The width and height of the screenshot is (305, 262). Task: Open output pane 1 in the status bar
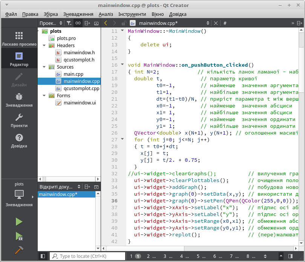click(x=135, y=256)
